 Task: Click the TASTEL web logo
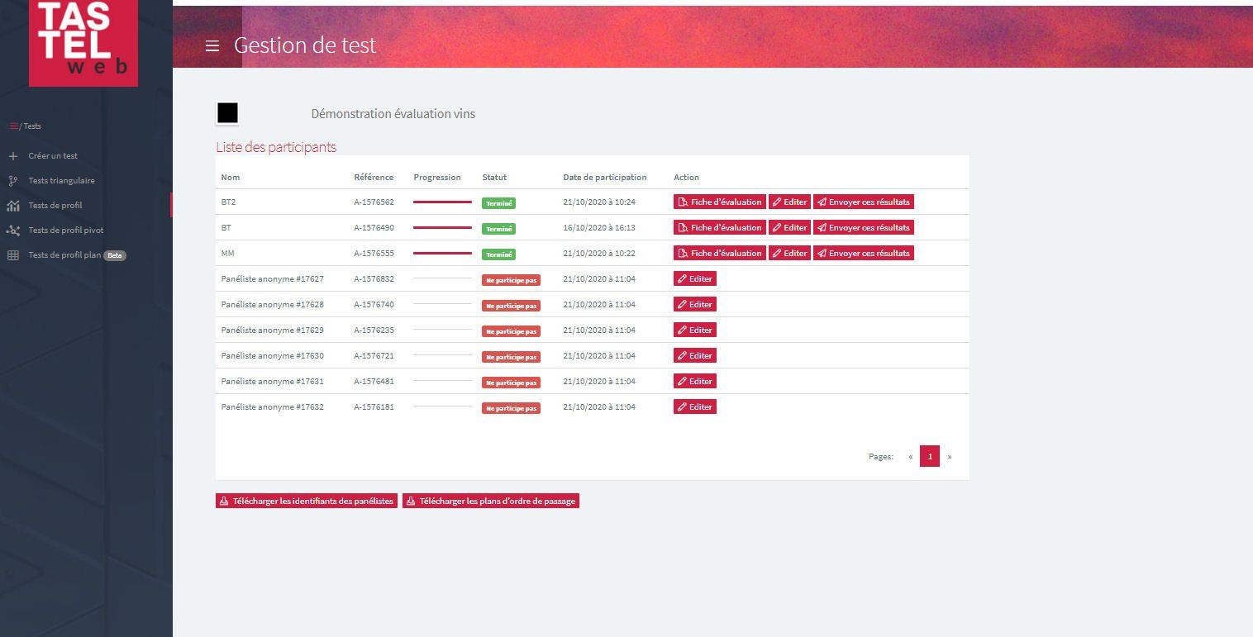click(x=83, y=43)
